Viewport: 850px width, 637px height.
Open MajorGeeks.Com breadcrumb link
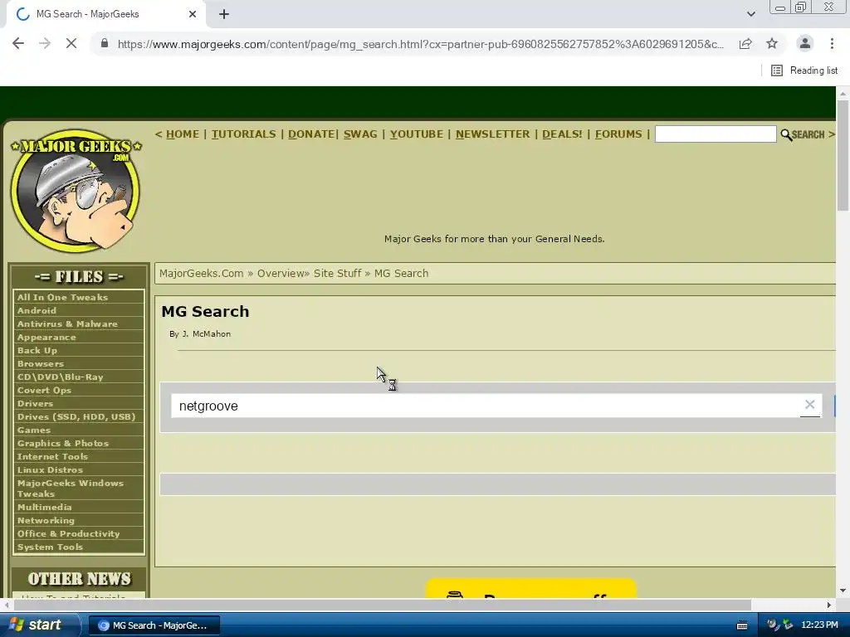201,274
